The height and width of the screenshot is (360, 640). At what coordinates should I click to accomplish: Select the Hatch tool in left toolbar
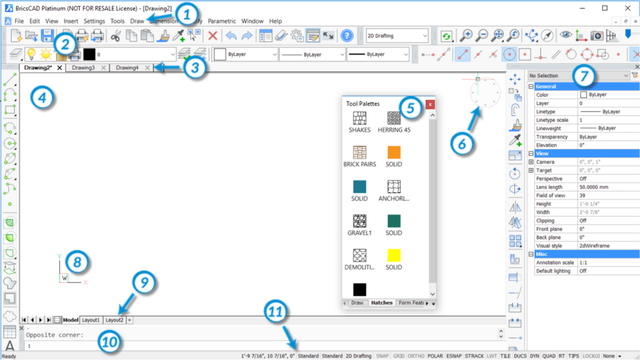pyautogui.click(x=10, y=222)
